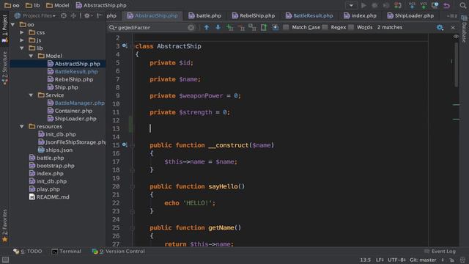The image size is (469, 264).
Task: Toggle Words checkbox
Action: (x=351, y=28)
